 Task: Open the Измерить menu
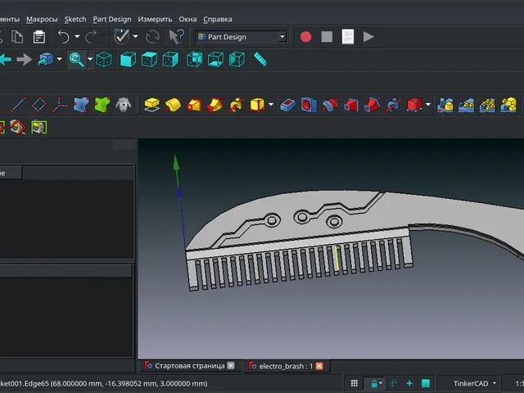155,20
